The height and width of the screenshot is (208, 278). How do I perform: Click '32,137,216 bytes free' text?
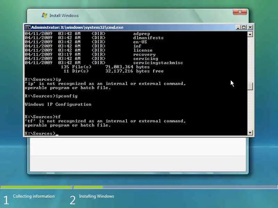[134, 71]
